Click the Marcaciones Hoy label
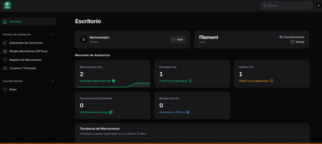The width and height of the screenshot is (322, 144). (x=91, y=67)
